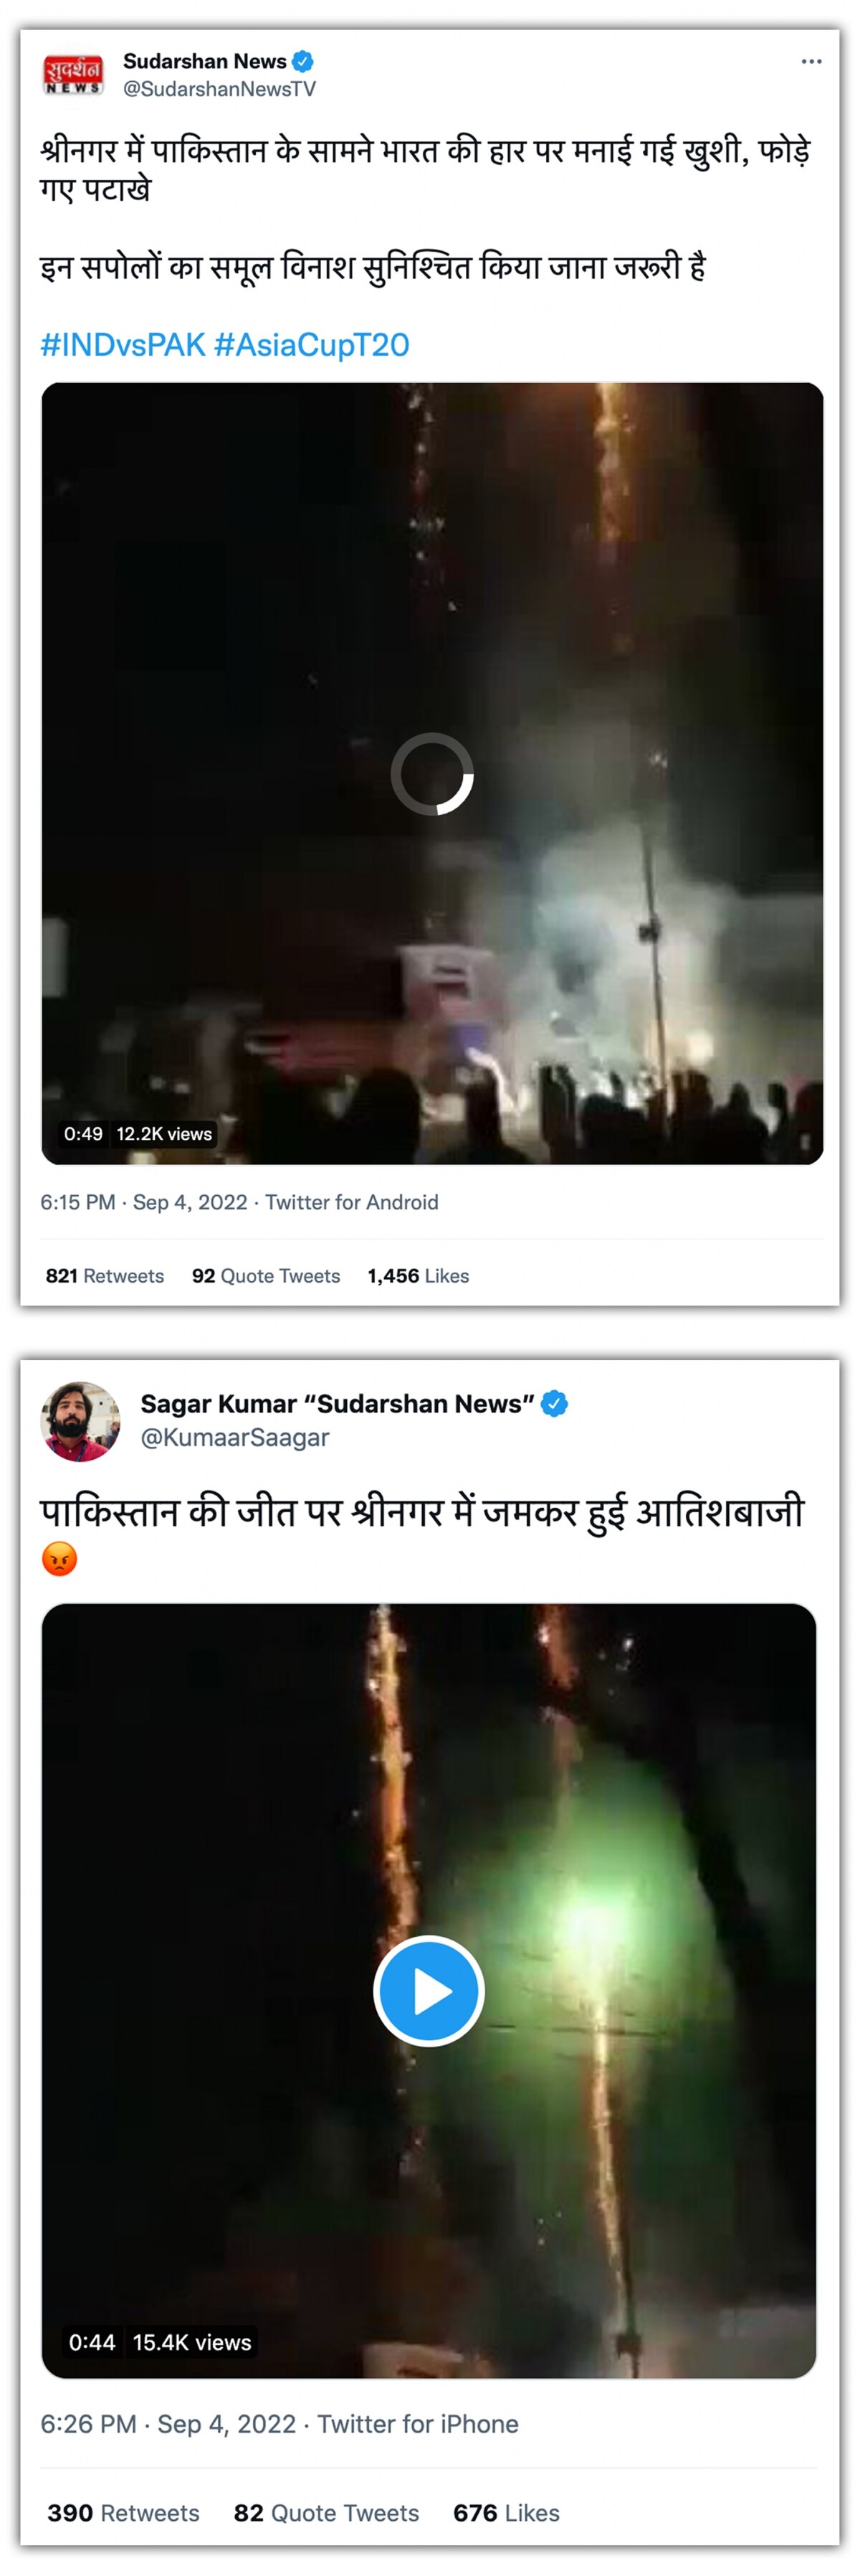This screenshot has height=2576, width=860.
Task: Click the Sudarshan News verified badge
Action: point(302,62)
